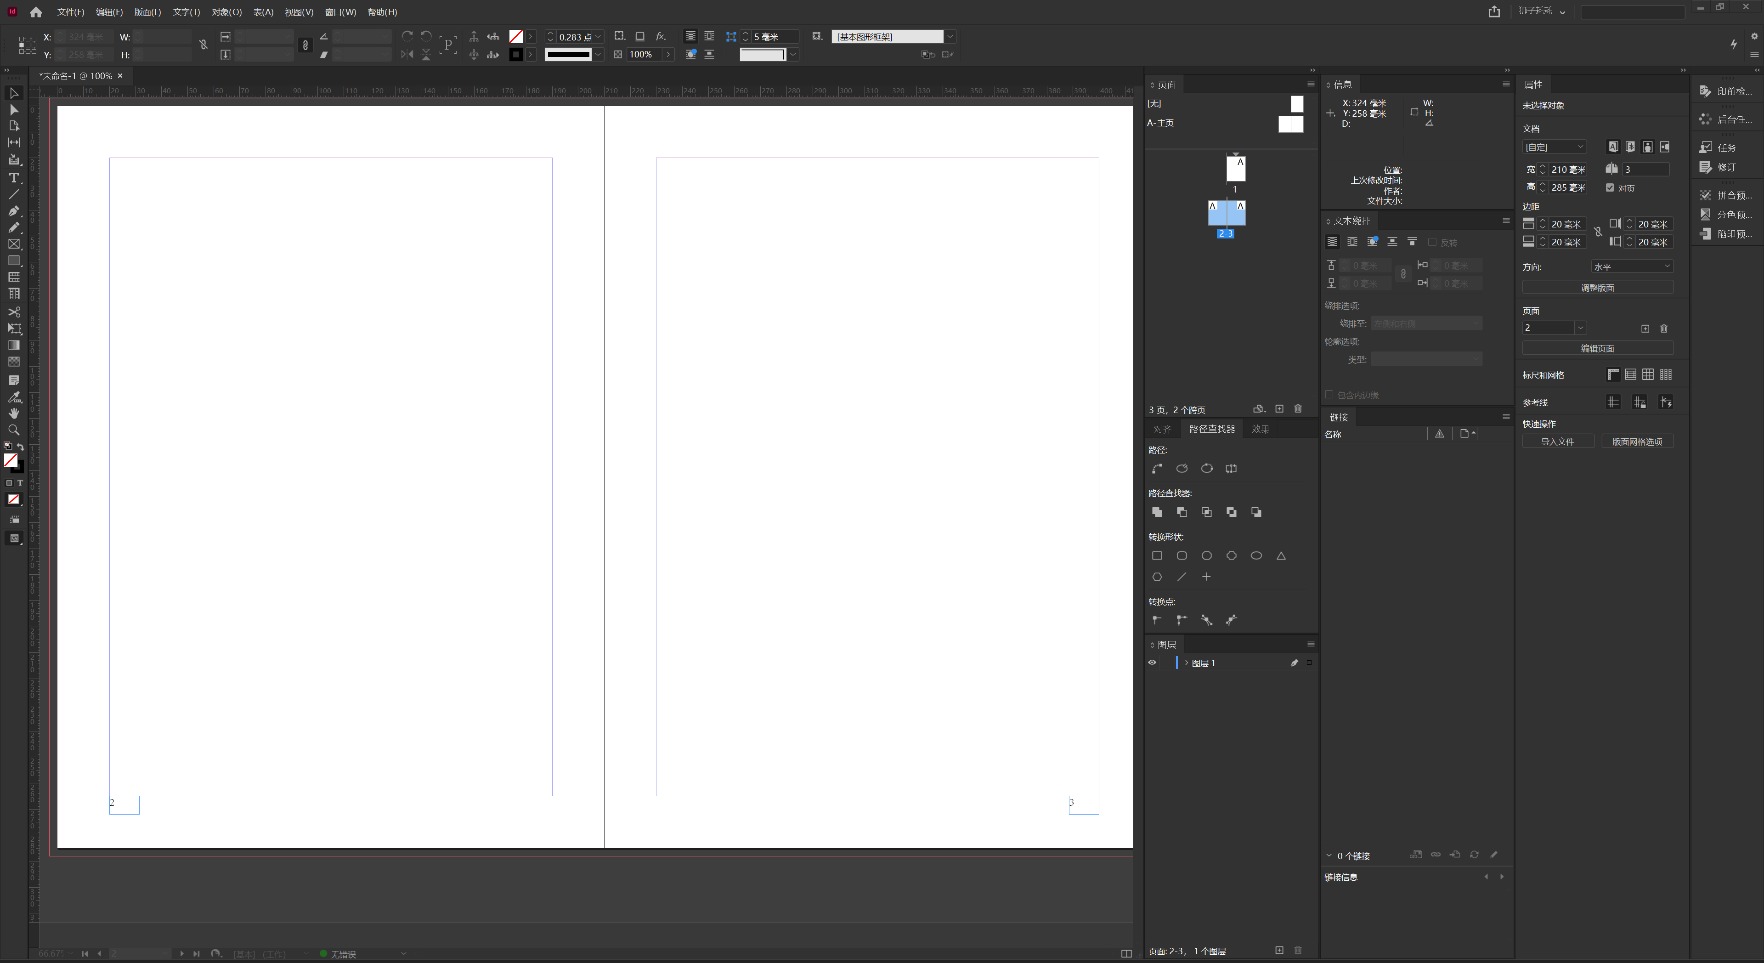The image size is (1764, 963).
Task: Click the 调整版面 button
Action: [1597, 288]
